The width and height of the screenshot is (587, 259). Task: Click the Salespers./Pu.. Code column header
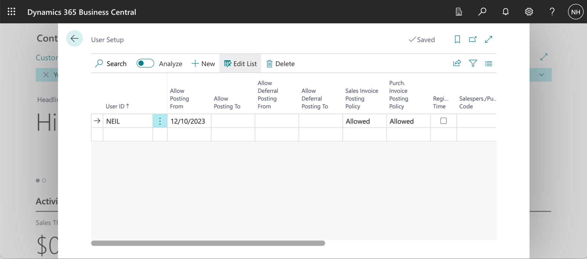(478, 102)
